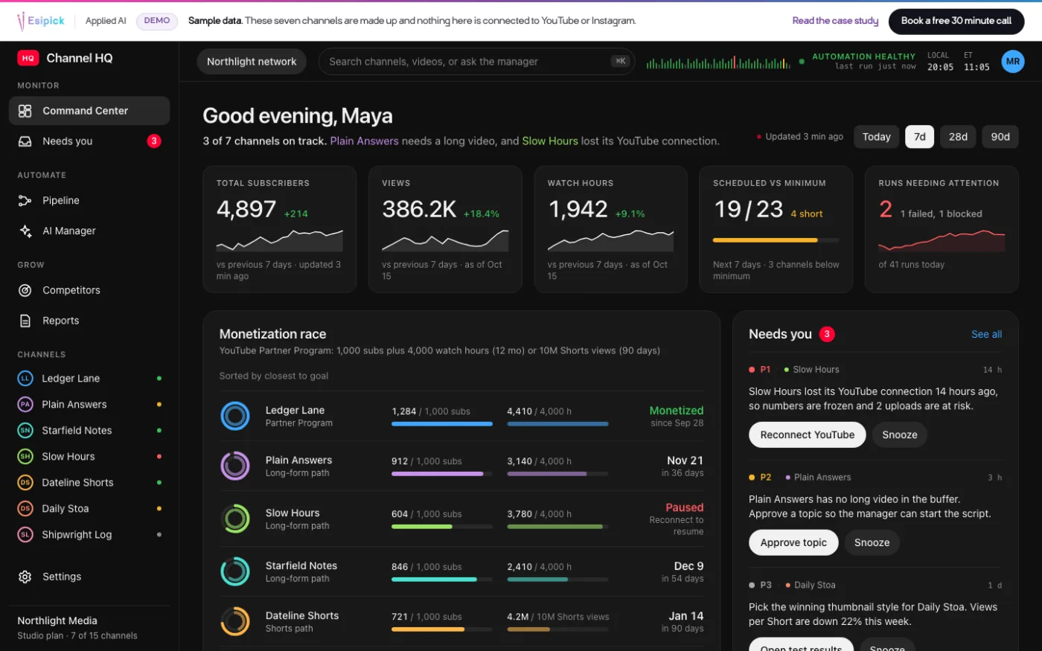Open Dateline Shorts channel in sidebar

(x=89, y=483)
